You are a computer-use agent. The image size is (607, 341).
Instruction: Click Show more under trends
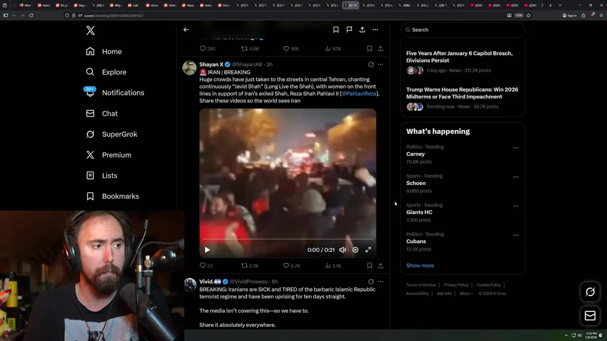tap(420, 266)
